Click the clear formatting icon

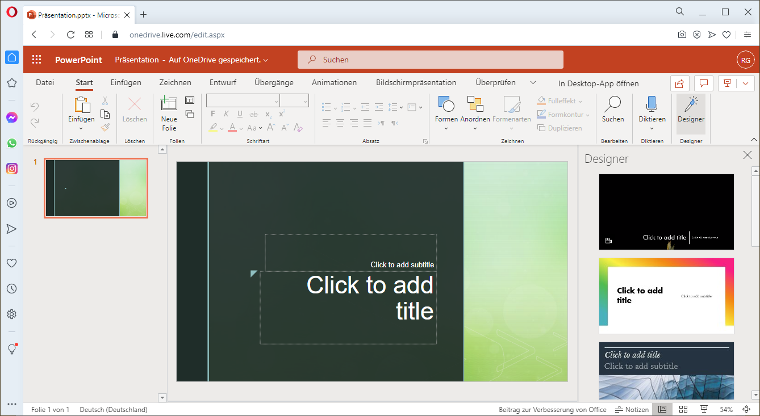298,128
